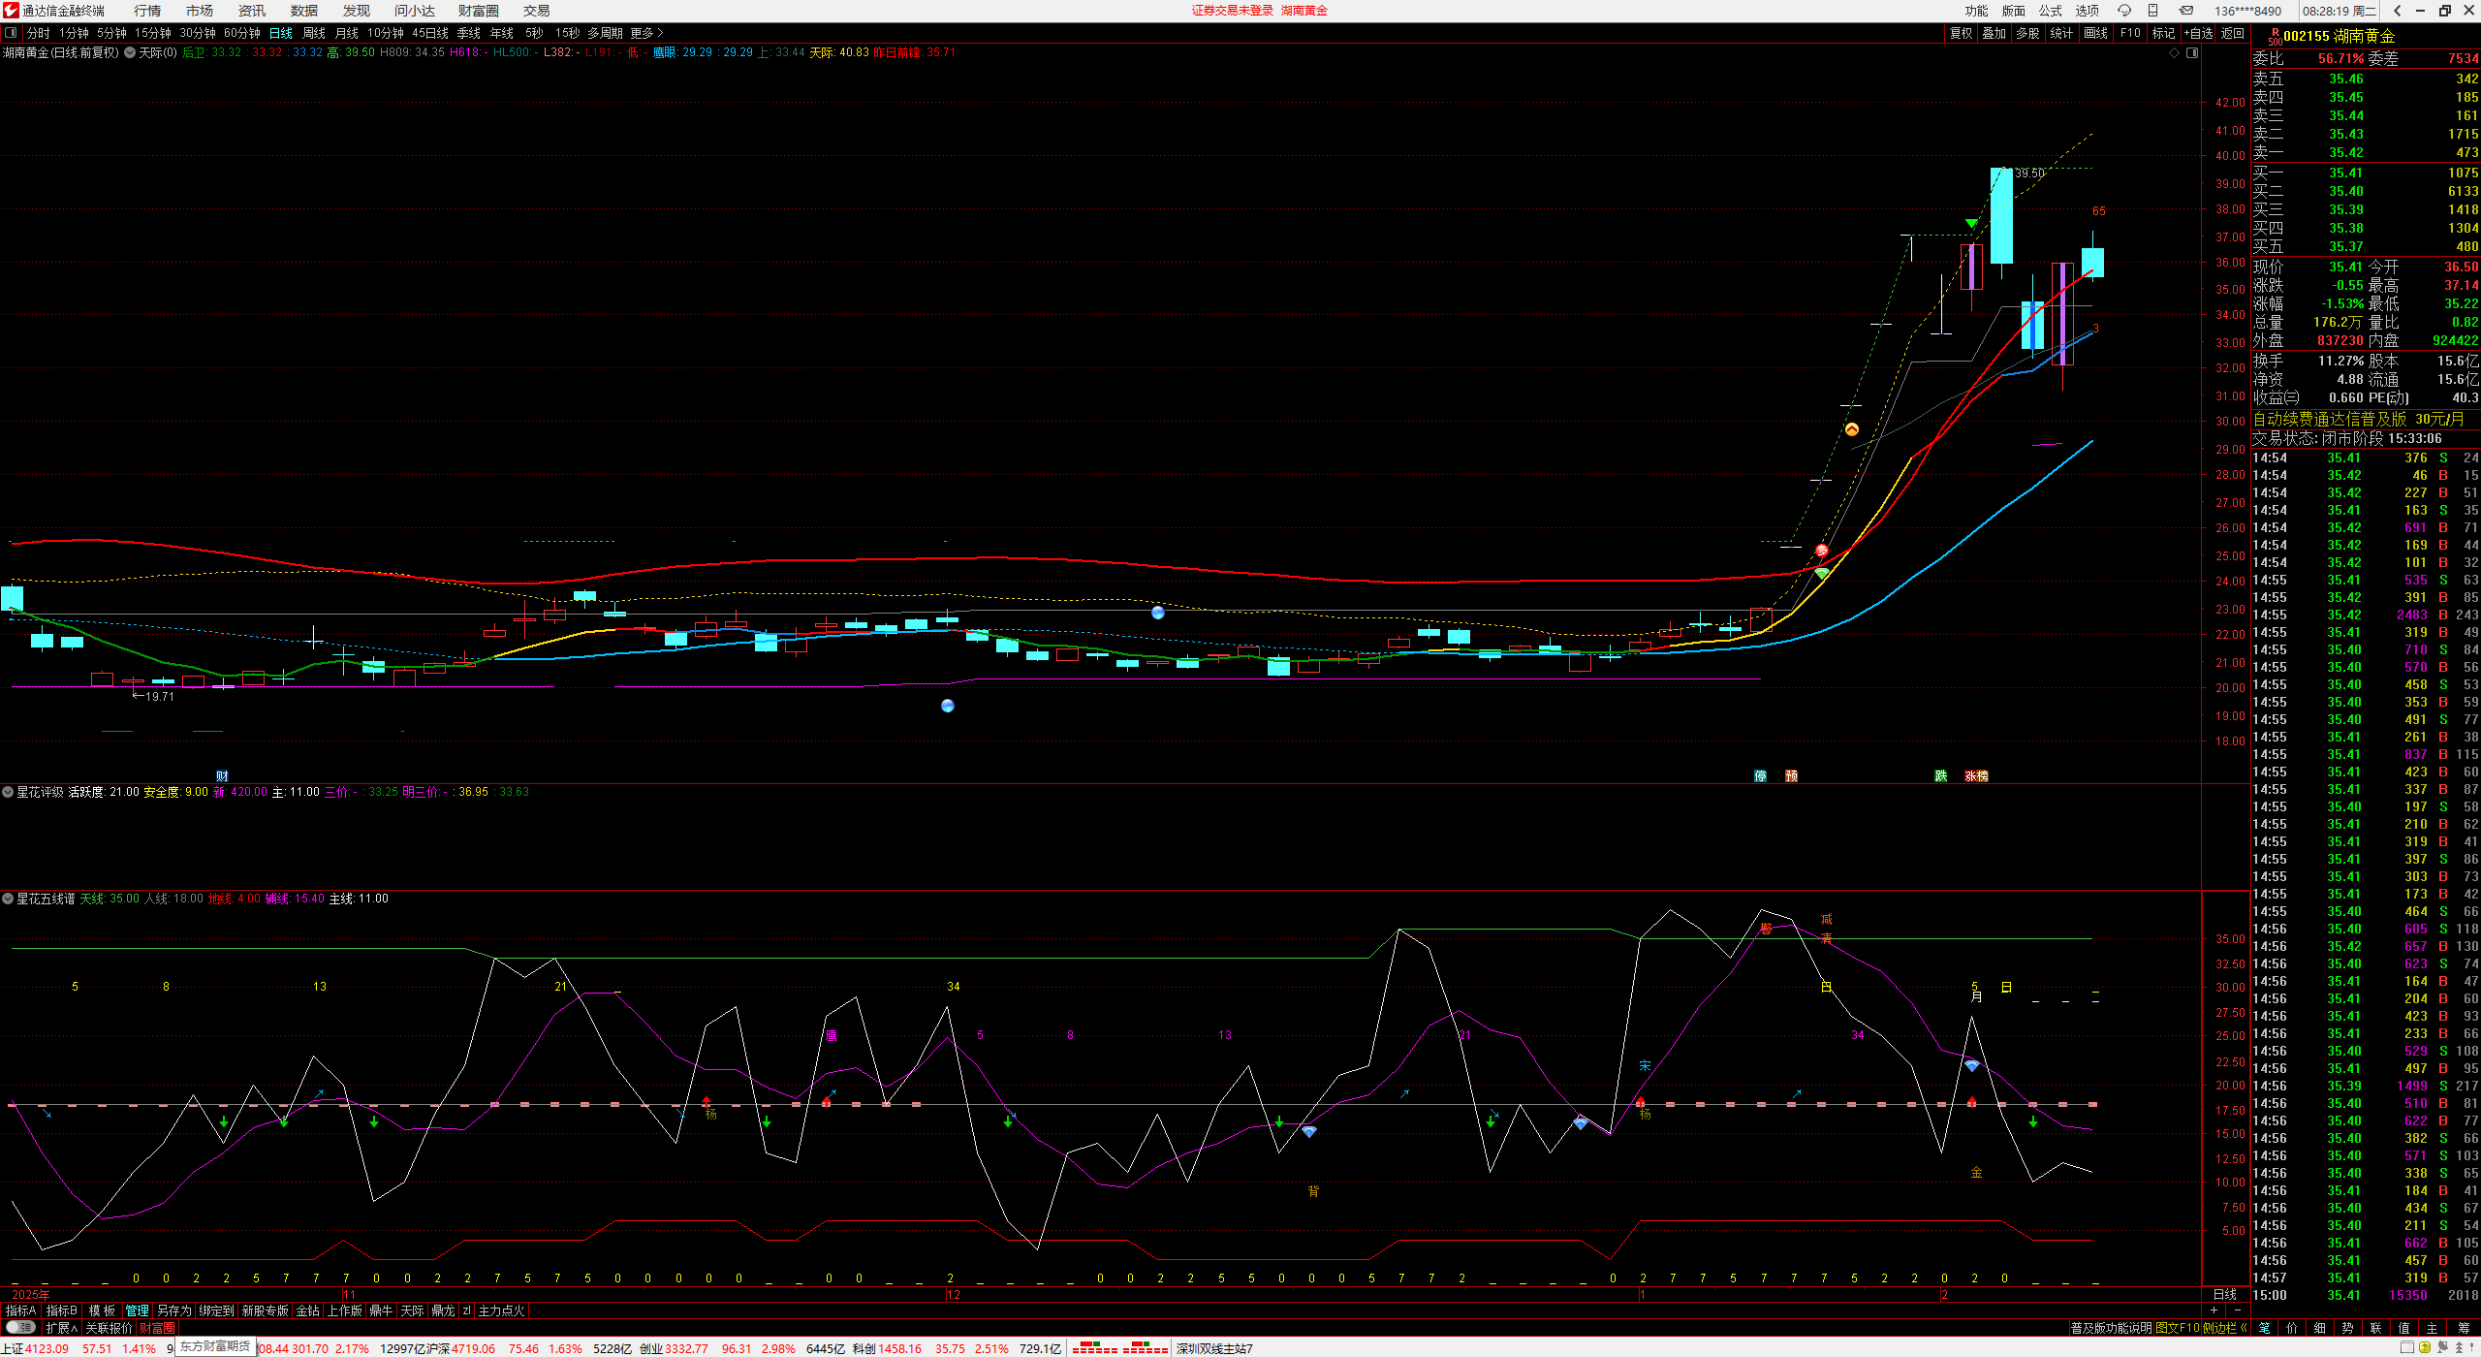Click the 图文F10 link
The width and height of the screenshot is (2481, 1357).
pos(2177,1327)
